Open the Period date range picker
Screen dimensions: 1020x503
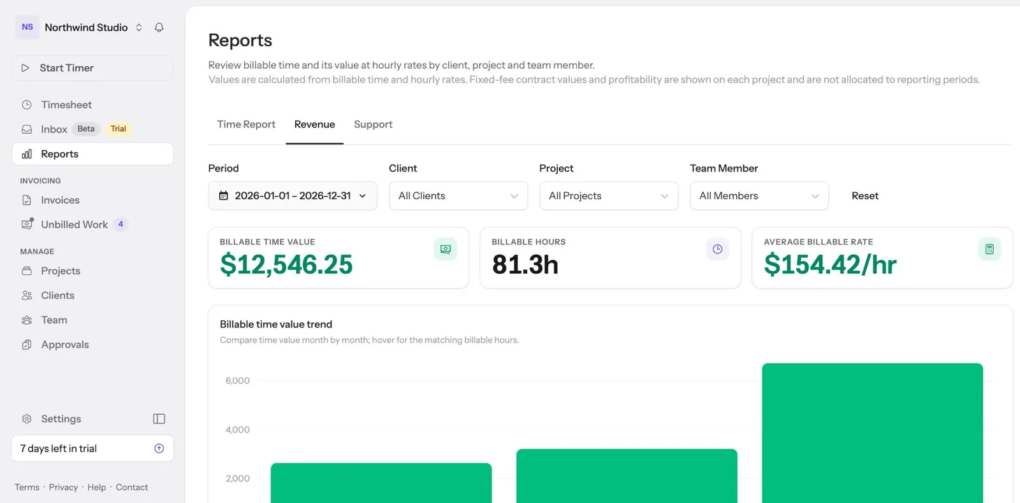pyautogui.click(x=293, y=195)
